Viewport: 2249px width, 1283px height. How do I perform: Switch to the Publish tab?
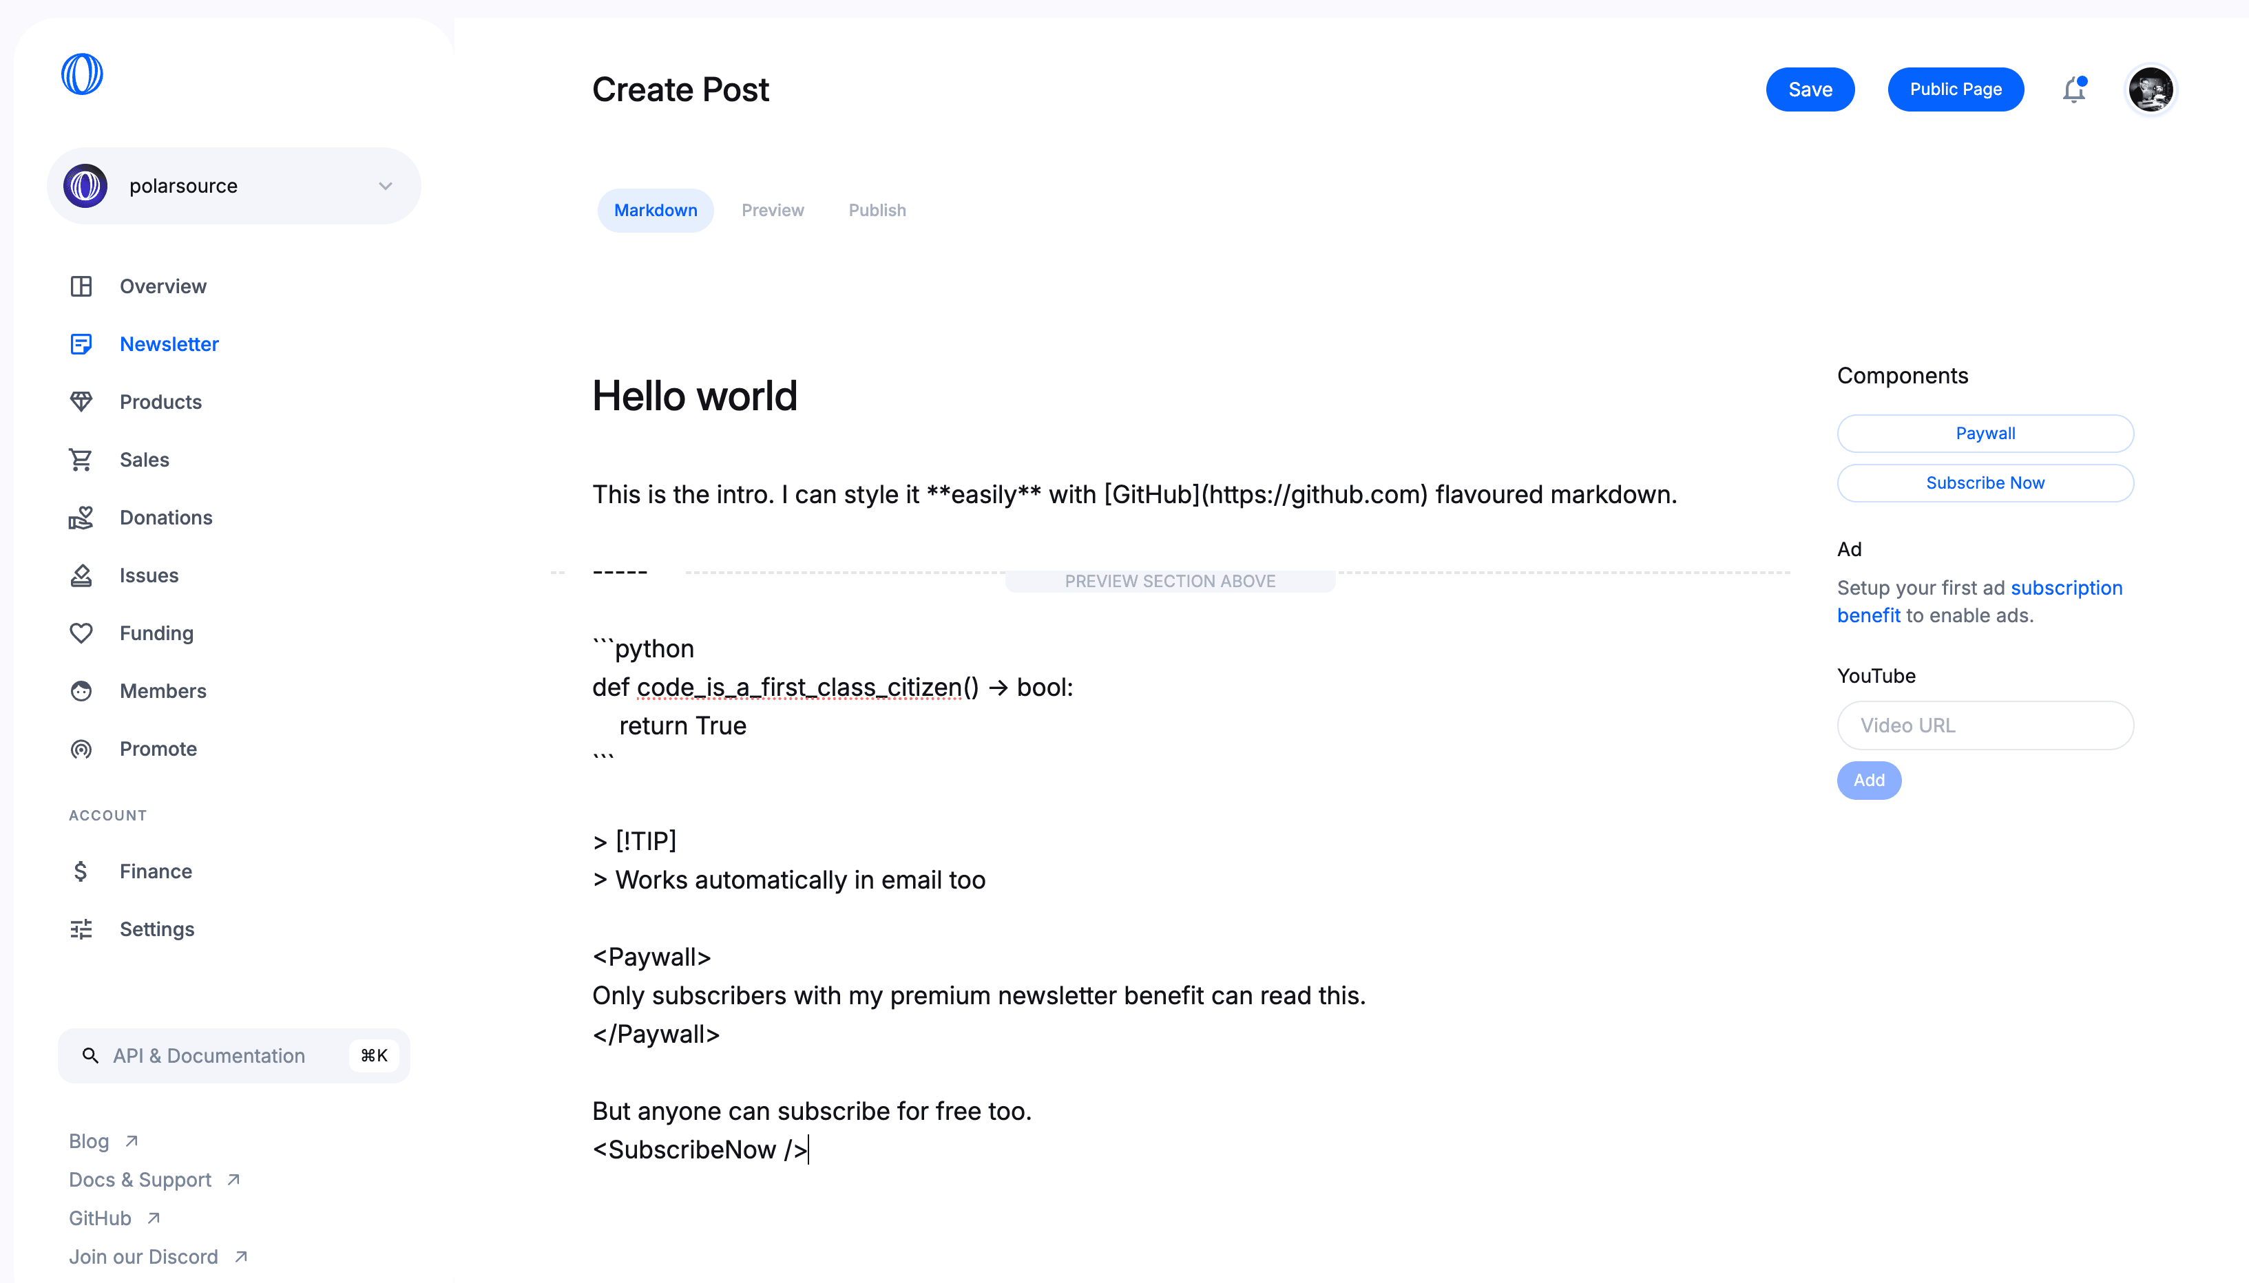tap(877, 210)
